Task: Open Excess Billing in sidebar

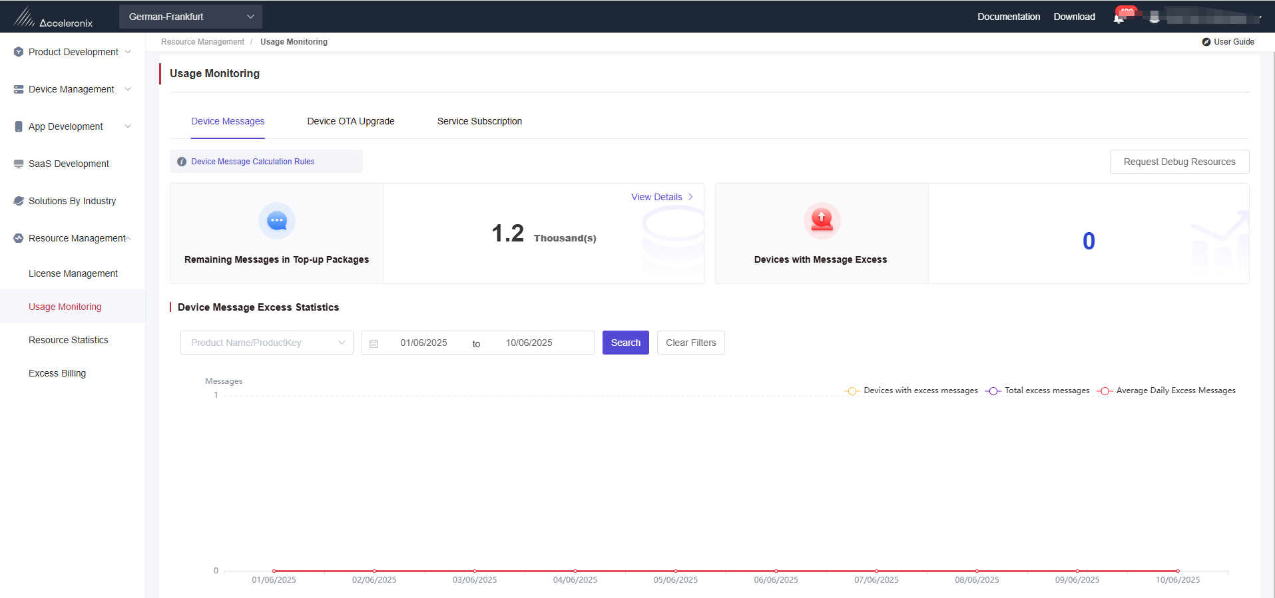Action: coord(57,373)
